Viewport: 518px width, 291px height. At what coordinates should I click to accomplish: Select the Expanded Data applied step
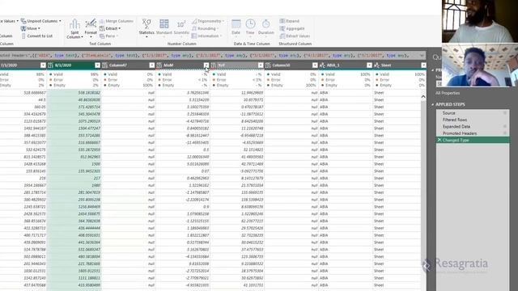point(473,126)
